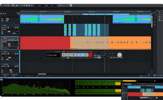Open the HiHat track gear settings
The width and height of the screenshot is (163, 100).
[17, 54]
